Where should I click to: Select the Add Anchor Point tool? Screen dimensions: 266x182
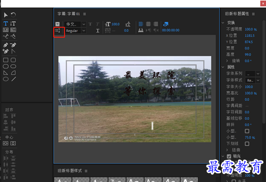pos(6,51)
